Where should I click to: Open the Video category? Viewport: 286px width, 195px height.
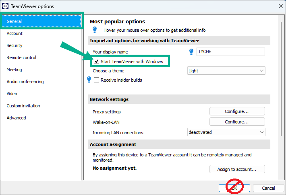41,94
